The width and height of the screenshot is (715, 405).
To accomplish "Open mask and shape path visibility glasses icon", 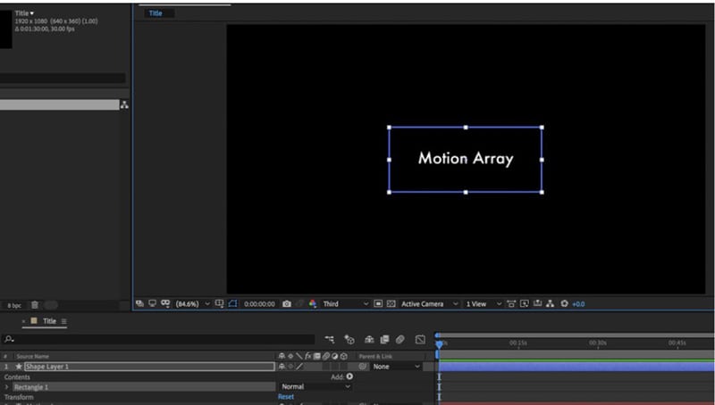I will 165,303.
